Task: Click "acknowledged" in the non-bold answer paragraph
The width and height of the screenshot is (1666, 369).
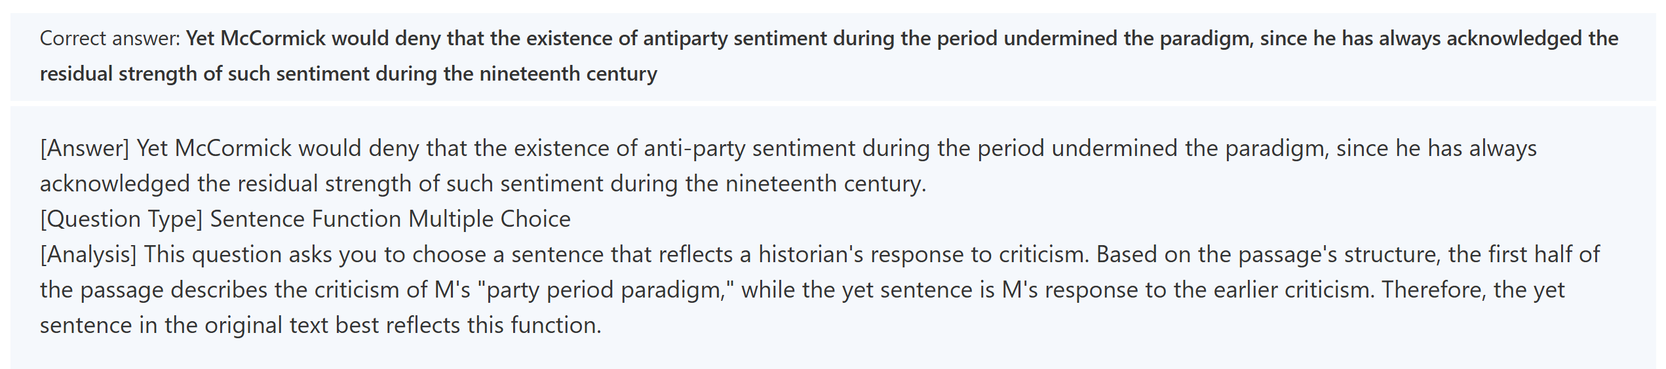Action: [115, 184]
